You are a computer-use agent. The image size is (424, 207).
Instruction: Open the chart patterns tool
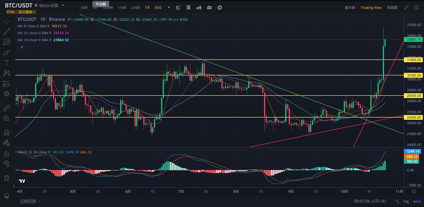coord(6,73)
